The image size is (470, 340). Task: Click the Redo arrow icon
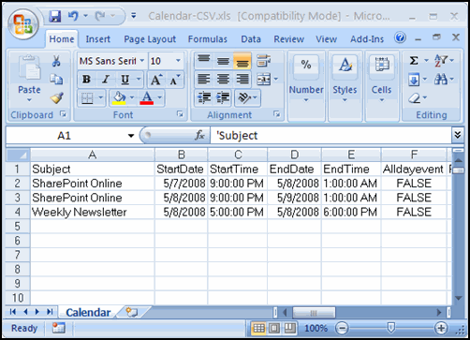tap(100, 16)
